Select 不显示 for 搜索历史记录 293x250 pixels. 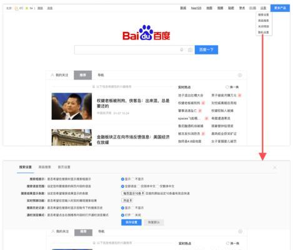point(133,208)
